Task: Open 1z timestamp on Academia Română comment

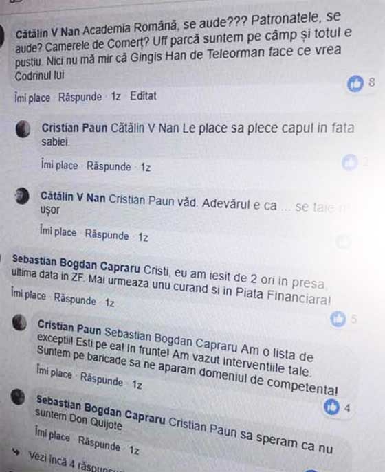Action: 116,97
